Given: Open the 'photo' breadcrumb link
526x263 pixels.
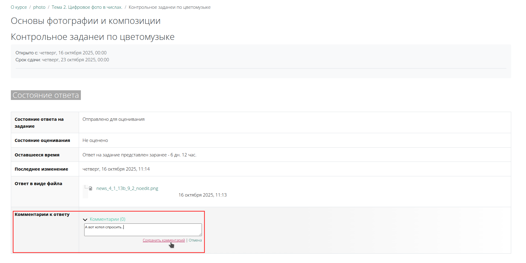Looking at the screenshot, I should click(x=39, y=7).
